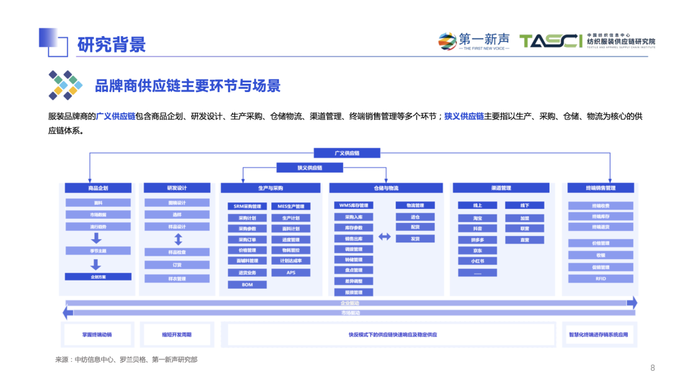This screenshot has width=686, height=384.
Task: Click the 终端库存 box
Action: pos(601,216)
